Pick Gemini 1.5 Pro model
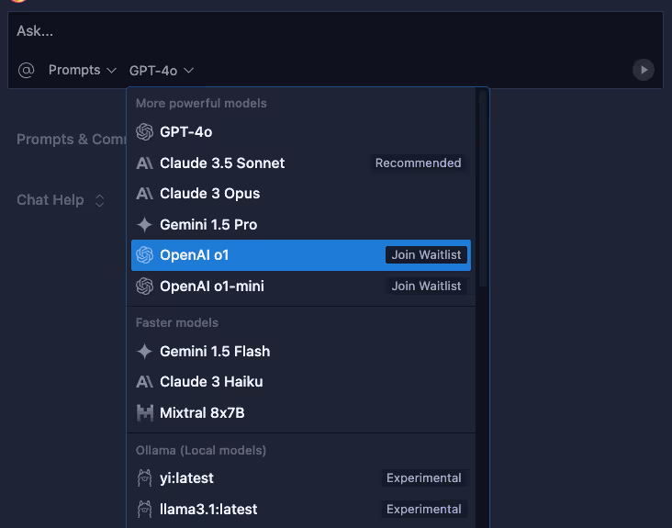This screenshot has height=528, width=672. tap(301, 225)
